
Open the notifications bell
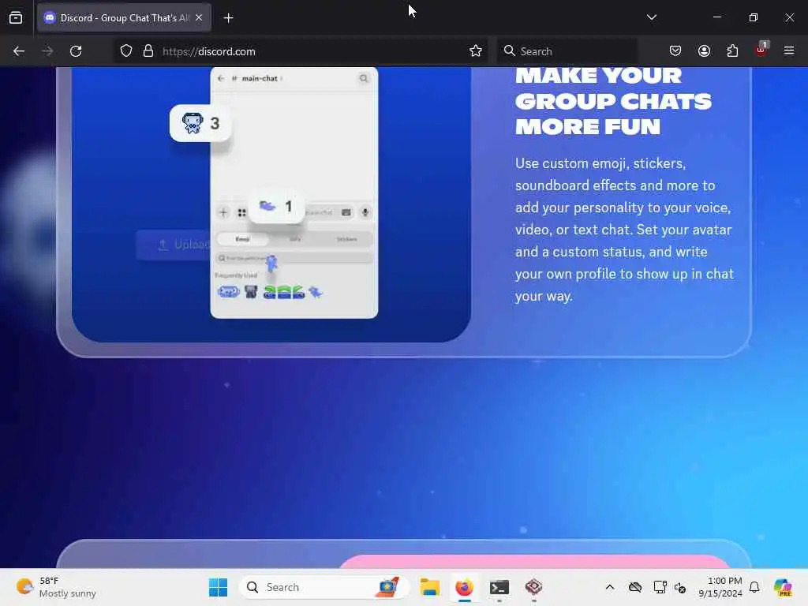coord(754,587)
